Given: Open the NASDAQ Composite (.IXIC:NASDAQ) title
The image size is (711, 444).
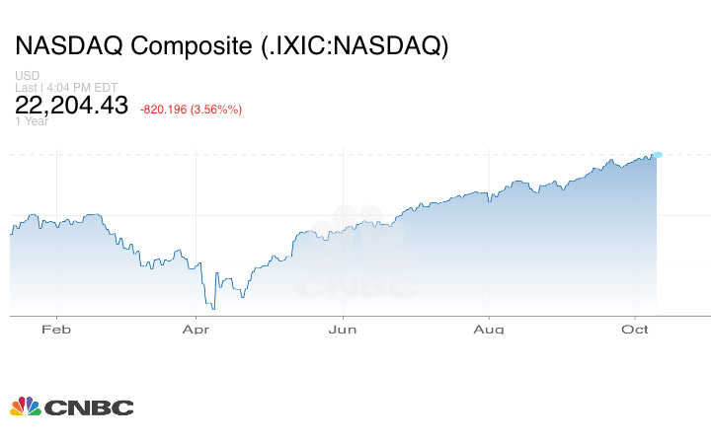Looking at the screenshot, I should (x=232, y=46).
